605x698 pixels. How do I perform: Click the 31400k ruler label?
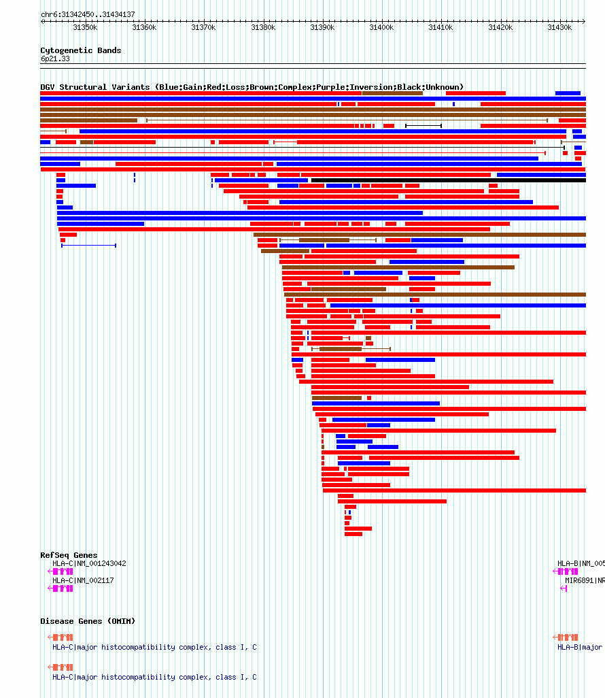coord(381,28)
